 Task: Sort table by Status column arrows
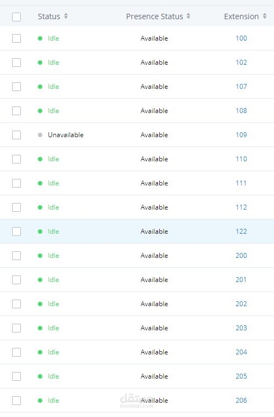pos(66,16)
